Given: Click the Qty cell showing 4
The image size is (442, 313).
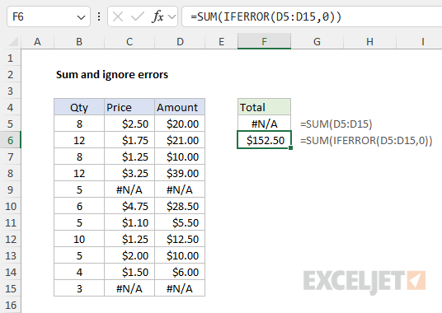Looking at the screenshot, I should tap(79, 272).
